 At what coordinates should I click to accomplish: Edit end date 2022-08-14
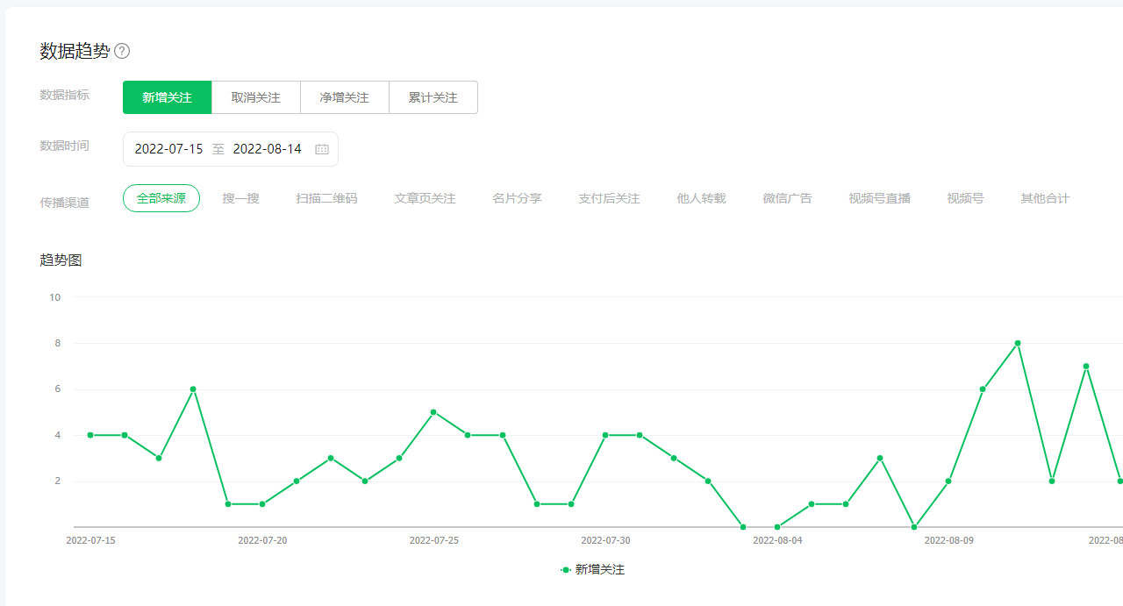click(267, 149)
